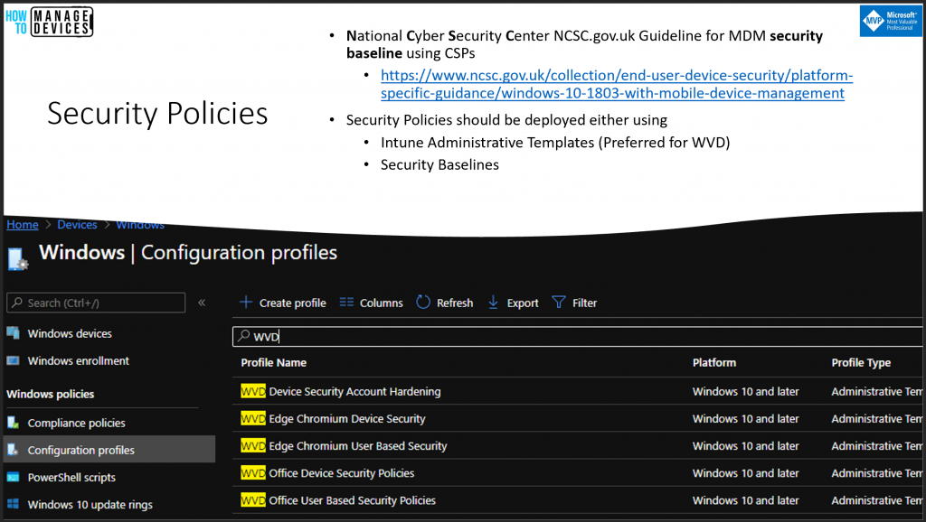Open the Filter option
The height and width of the screenshot is (522, 926).
click(574, 303)
